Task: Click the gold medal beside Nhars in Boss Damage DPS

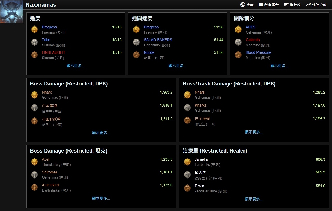Action: click(34, 95)
